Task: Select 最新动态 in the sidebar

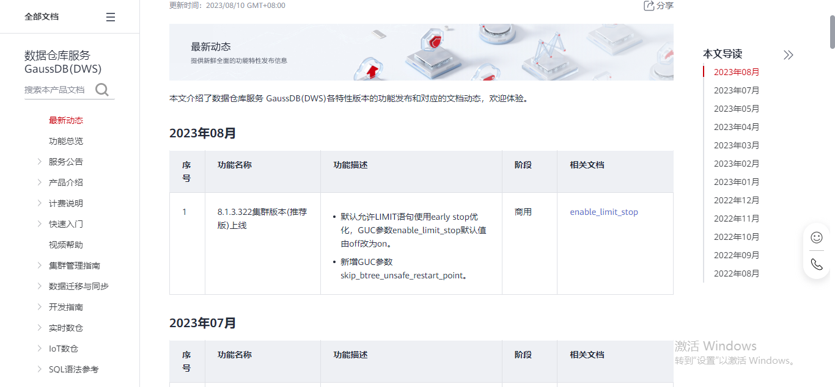Action: coord(66,120)
